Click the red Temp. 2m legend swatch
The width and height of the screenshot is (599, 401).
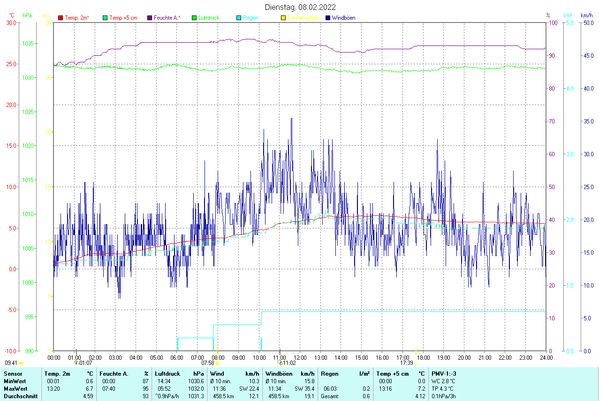pos(60,18)
